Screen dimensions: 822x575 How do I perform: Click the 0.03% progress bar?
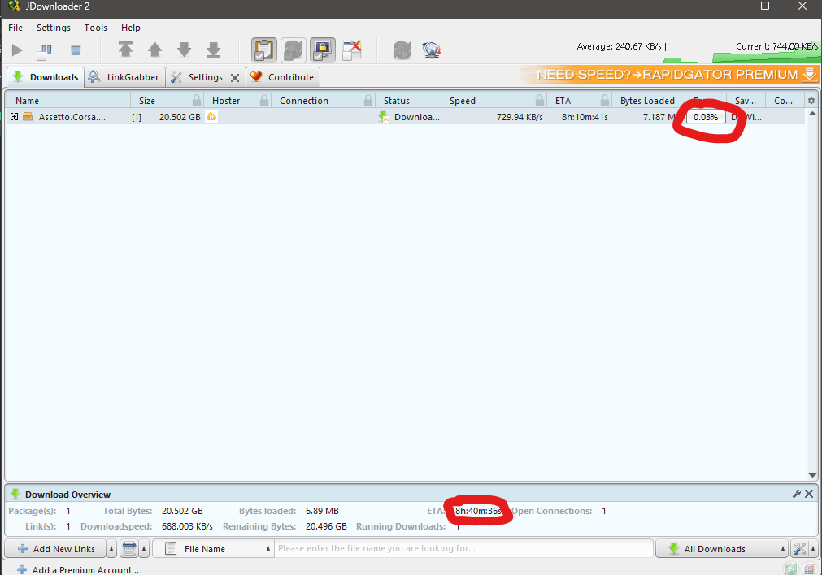[x=706, y=117]
